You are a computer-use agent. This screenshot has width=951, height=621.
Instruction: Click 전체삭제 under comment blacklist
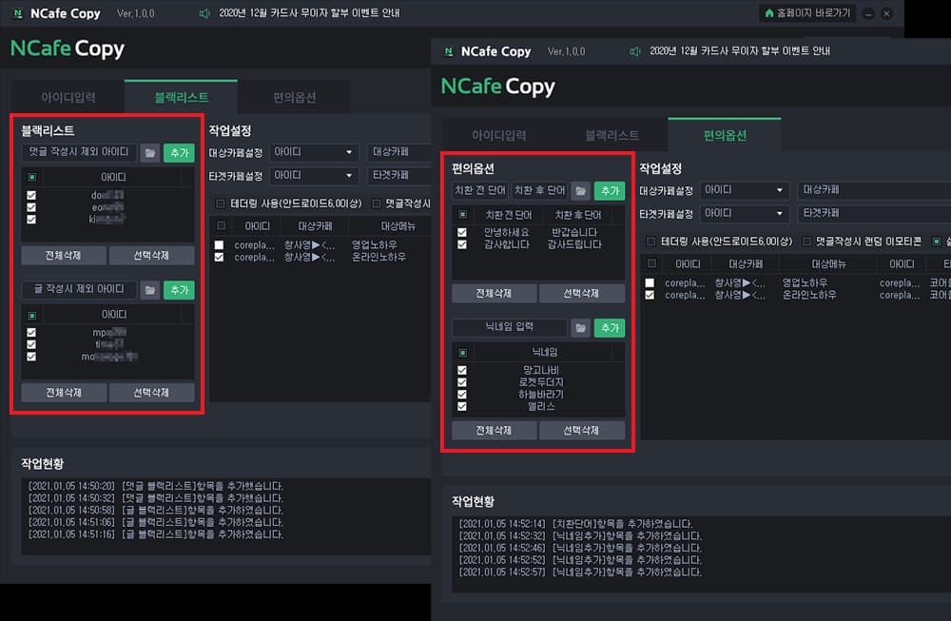click(x=64, y=255)
